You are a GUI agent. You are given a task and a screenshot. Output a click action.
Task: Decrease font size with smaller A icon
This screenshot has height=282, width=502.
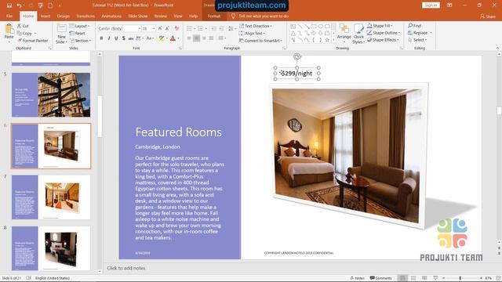(x=167, y=28)
